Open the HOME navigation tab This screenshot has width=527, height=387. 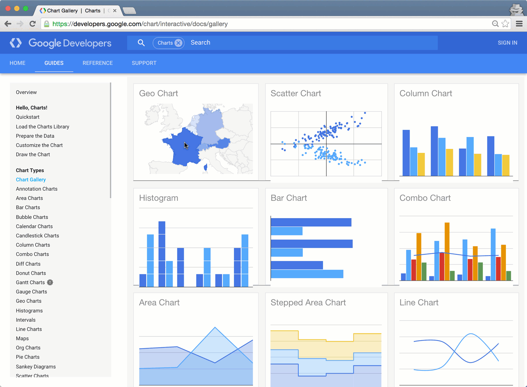point(17,63)
